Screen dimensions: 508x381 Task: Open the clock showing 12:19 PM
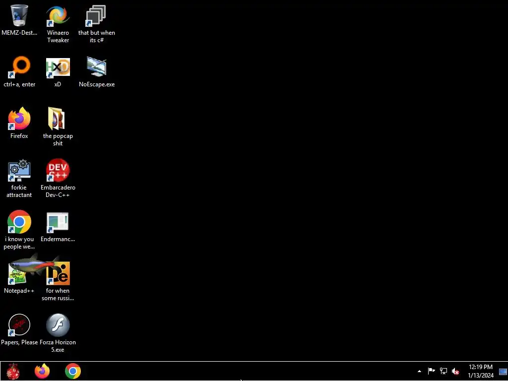pyautogui.click(x=480, y=371)
